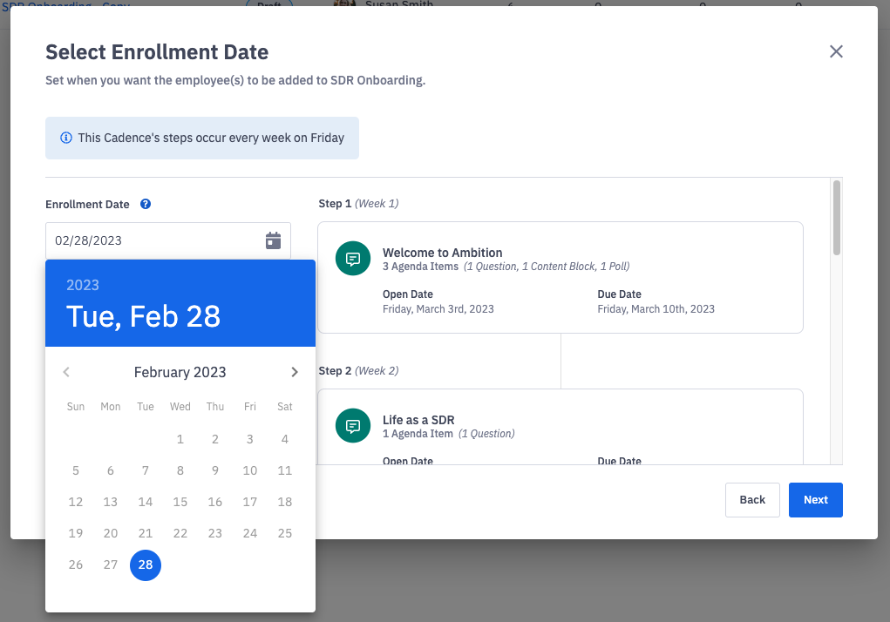
Task: Click the steps list scrollbar thumb
Action: (x=837, y=218)
